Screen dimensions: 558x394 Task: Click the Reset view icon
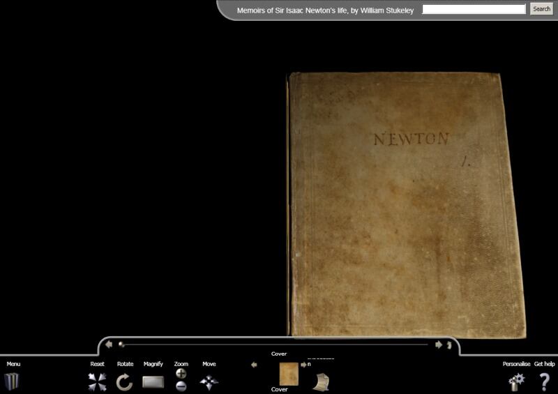(x=97, y=381)
